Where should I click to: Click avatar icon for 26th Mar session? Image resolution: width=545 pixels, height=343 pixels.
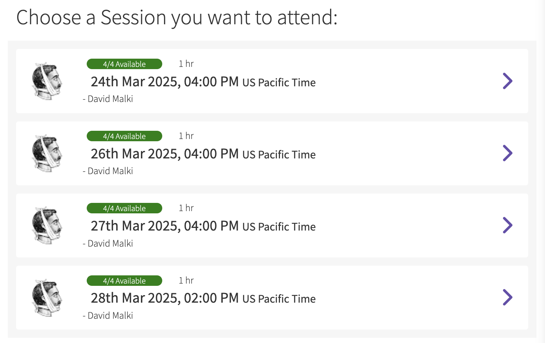[x=47, y=153]
